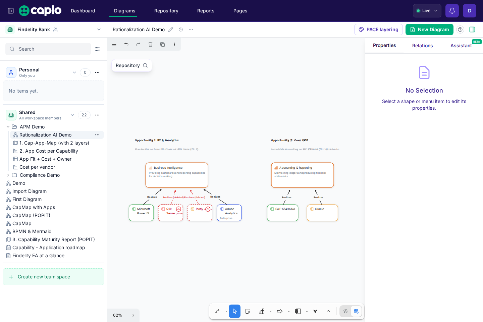This screenshot has width=483, height=322.
Task: Focus the sidebar Search field
Action: [x=48, y=49]
